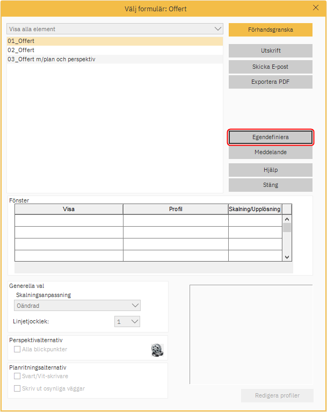The image size is (327, 412).
Task: Click Utskrift button
Action: 271,50
